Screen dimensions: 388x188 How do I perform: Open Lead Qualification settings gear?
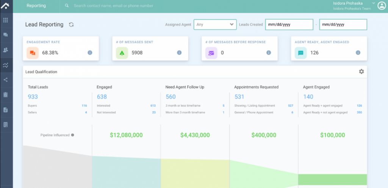pyautogui.click(x=361, y=71)
